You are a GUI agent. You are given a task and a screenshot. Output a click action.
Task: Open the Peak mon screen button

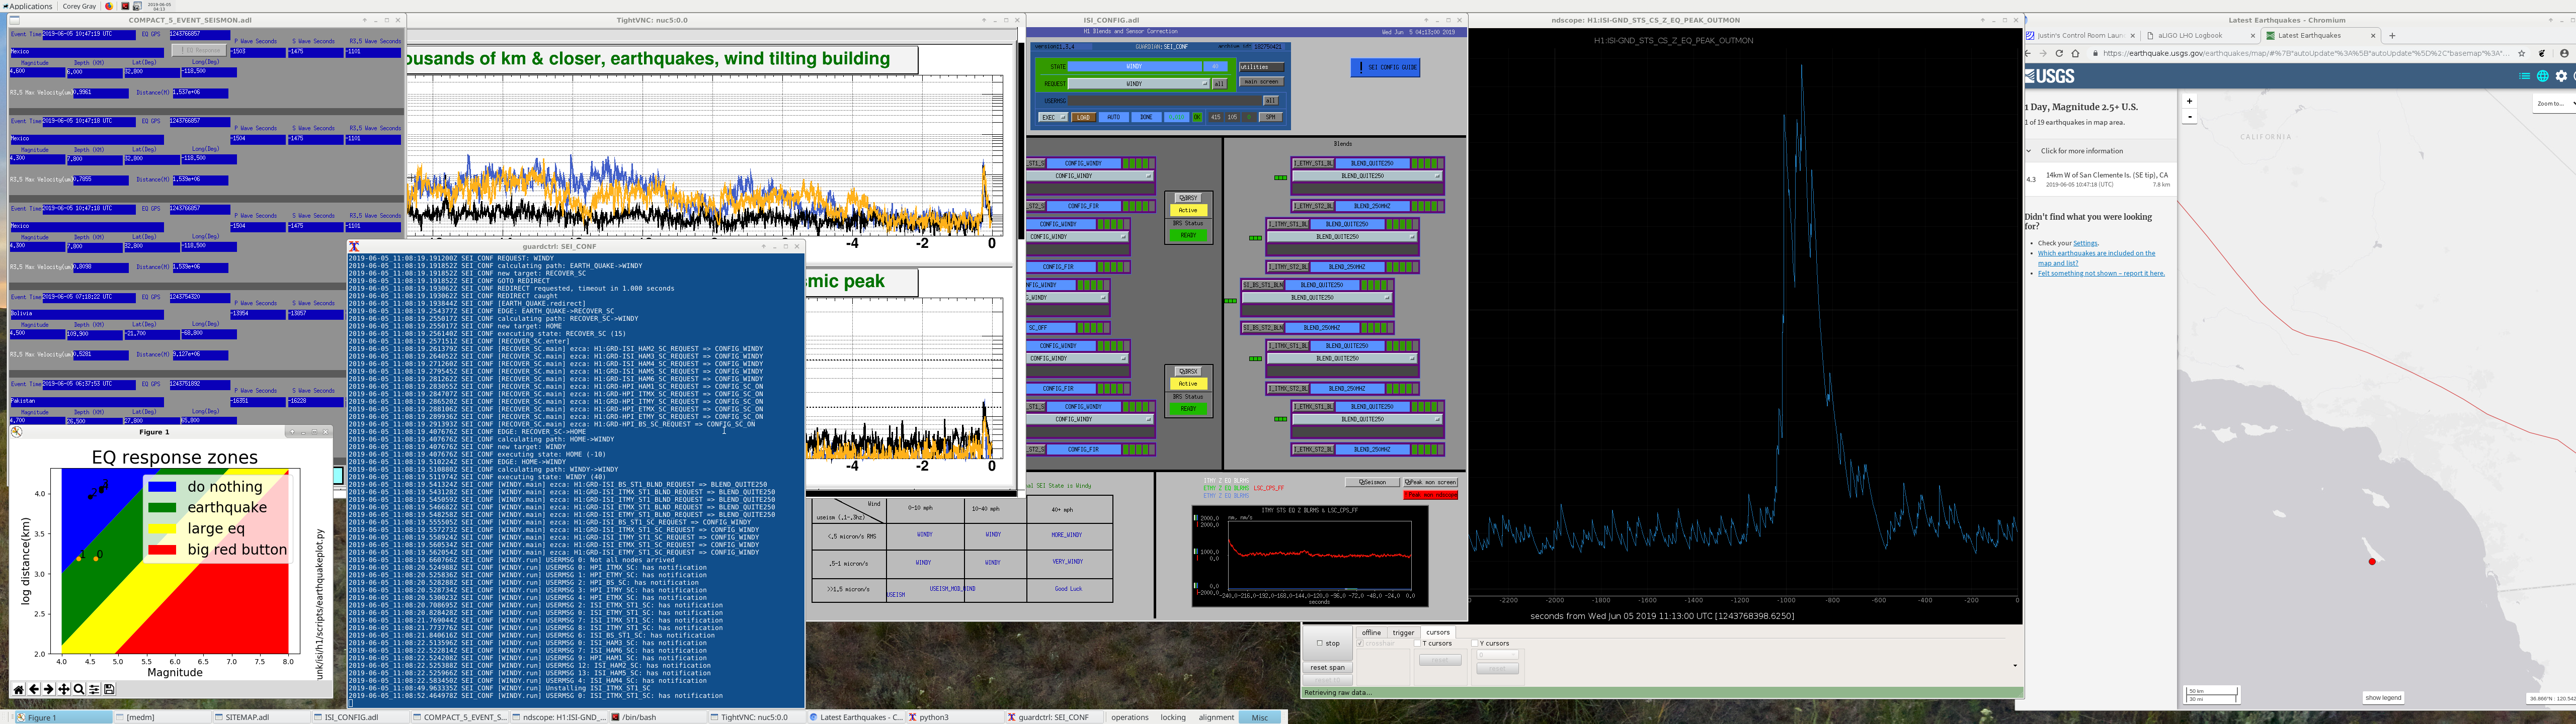[x=1430, y=482]
